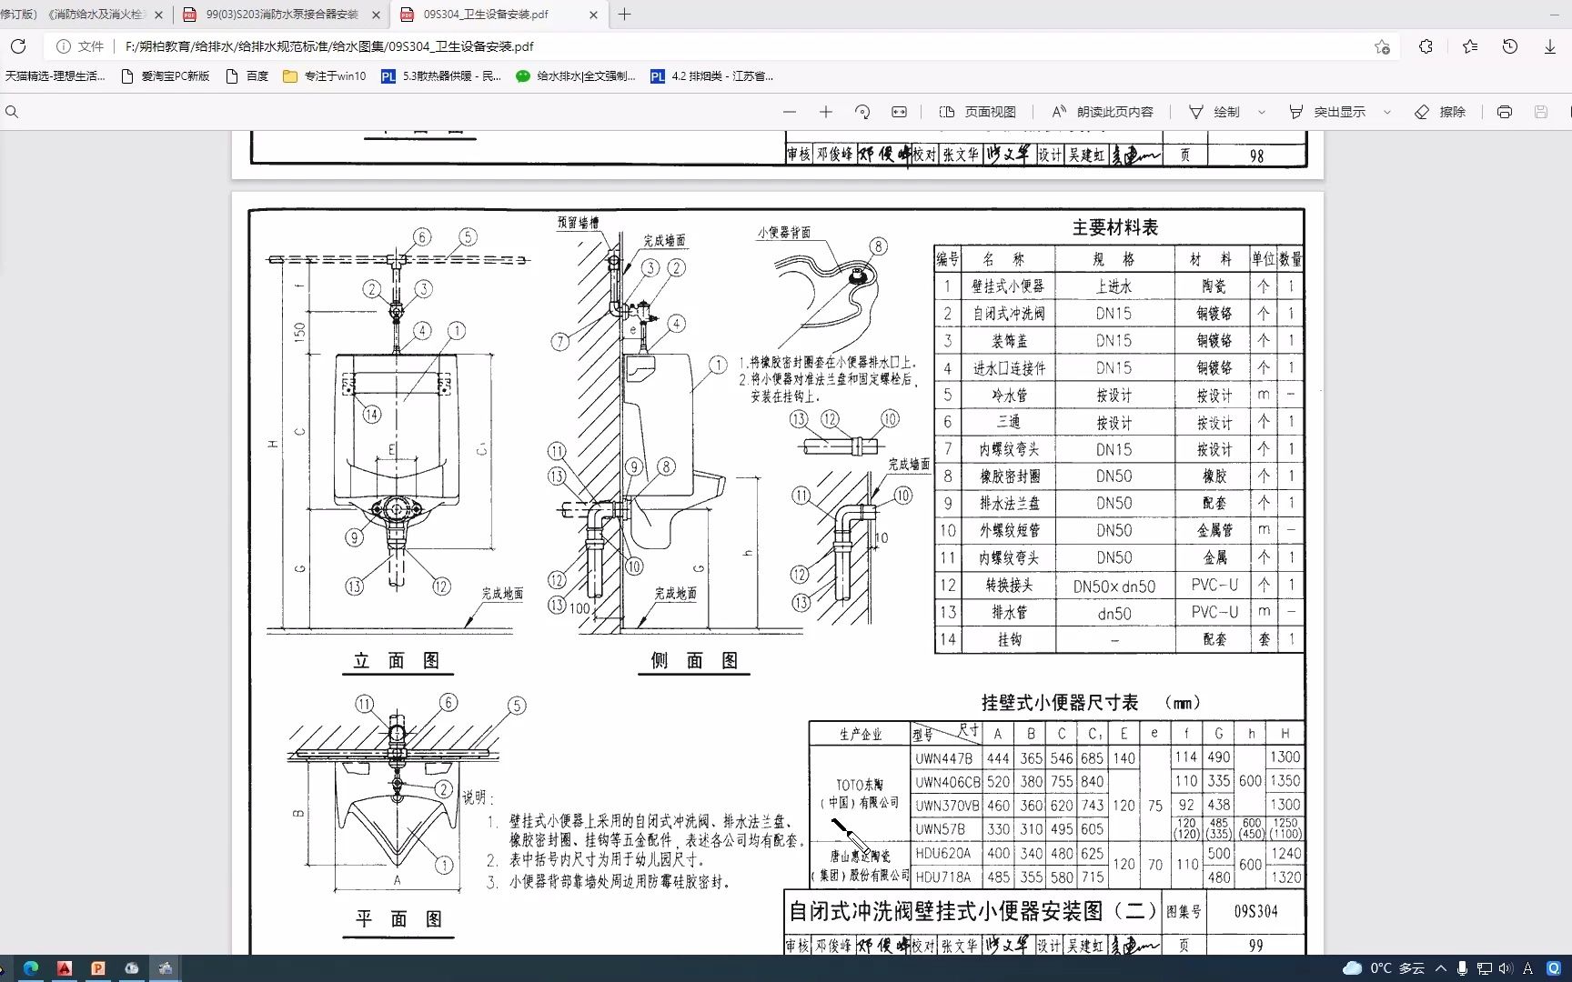The image size is (1572, 982).
Task: Click the DN50x dn50 specification cell
Action: pyautogui.click(x=1114, y=586)
